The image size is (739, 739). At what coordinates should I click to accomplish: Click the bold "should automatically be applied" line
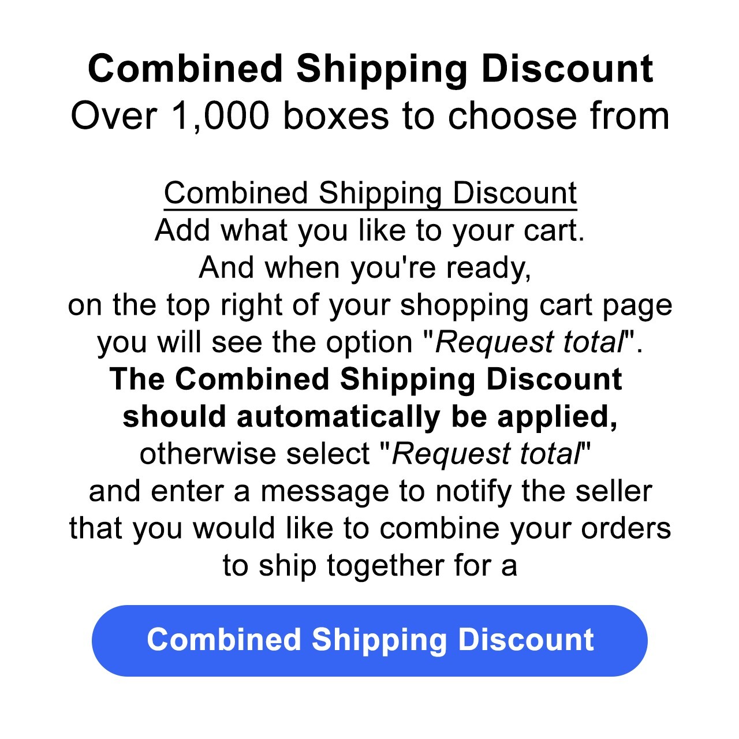370,417
